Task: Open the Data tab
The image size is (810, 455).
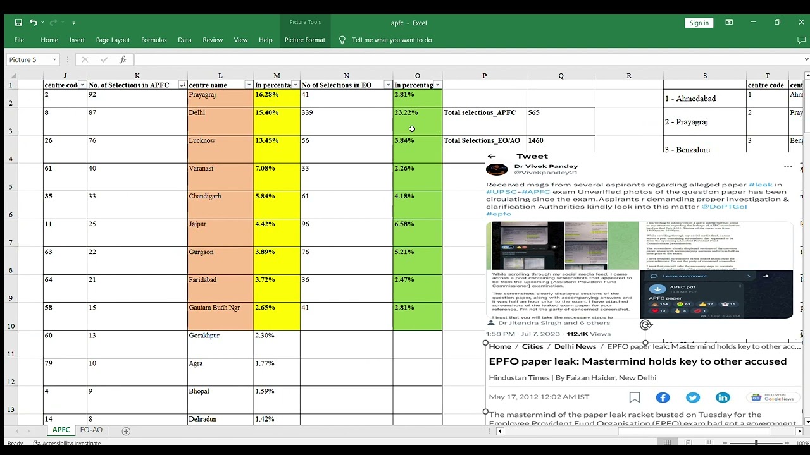Action: [x=185, y=40]
